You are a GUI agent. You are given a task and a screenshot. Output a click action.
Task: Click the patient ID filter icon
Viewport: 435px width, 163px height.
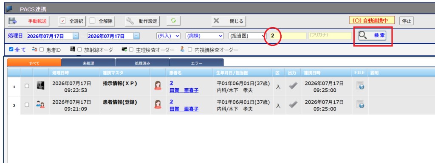pyautogui.click(x=35, y=50)
